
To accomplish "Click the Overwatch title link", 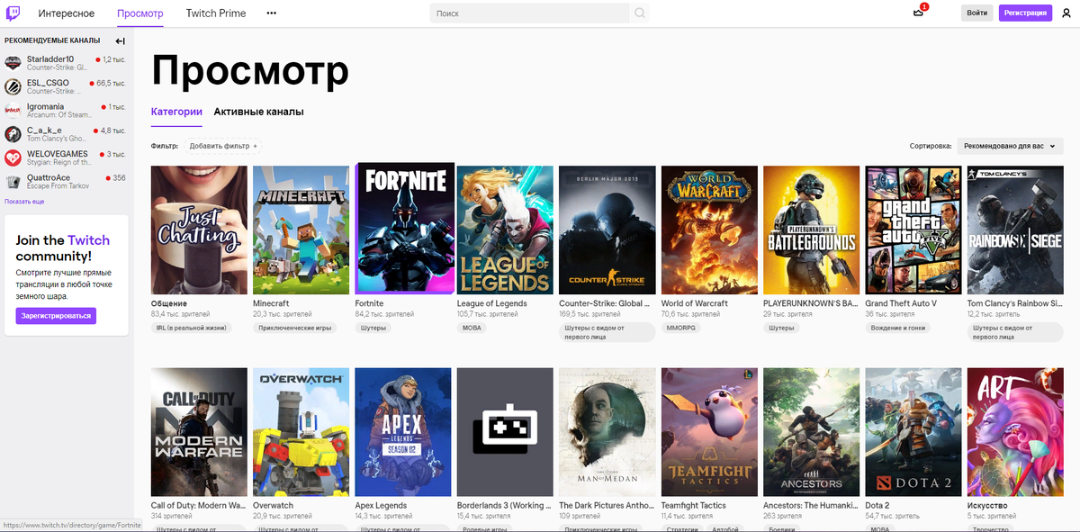I will [274, 506].
